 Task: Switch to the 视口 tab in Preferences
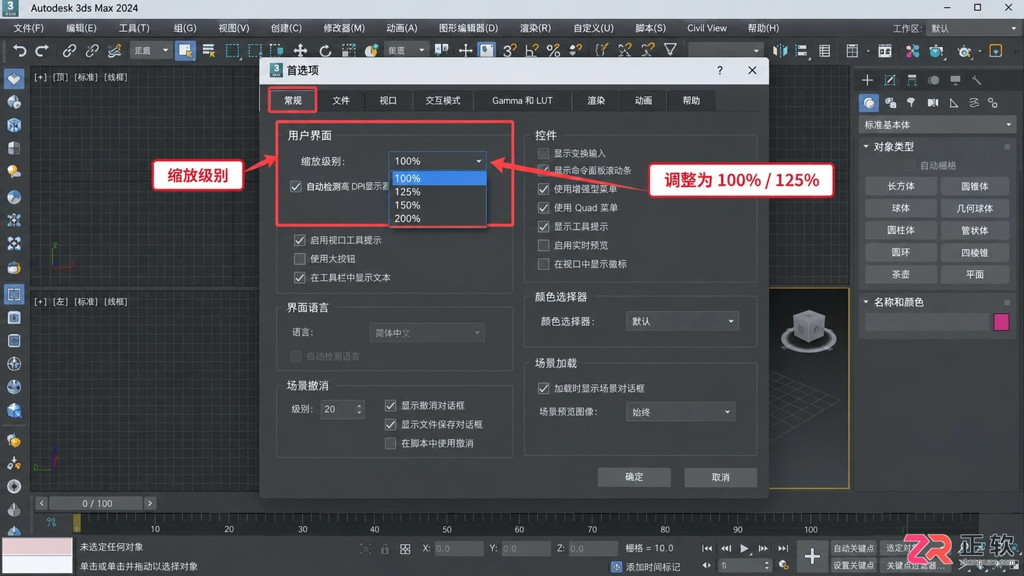[x=388, y=100]
